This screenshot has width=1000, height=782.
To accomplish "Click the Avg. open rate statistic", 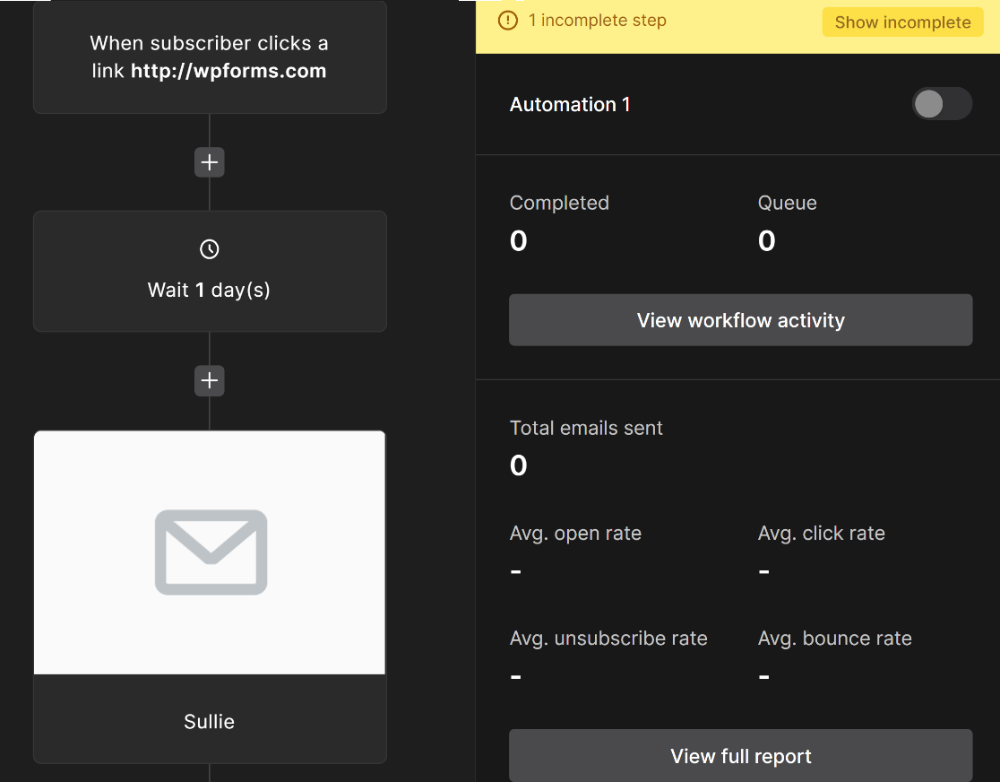I will [575, 551].
